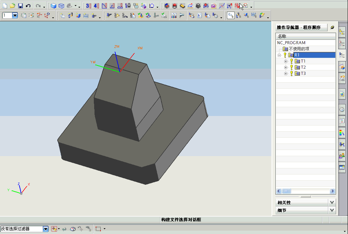This screenshot has width=348, height=234.
Task: Select the NC_PROGRAM root item
Action: pyautogui.click(x=291, y=43)
